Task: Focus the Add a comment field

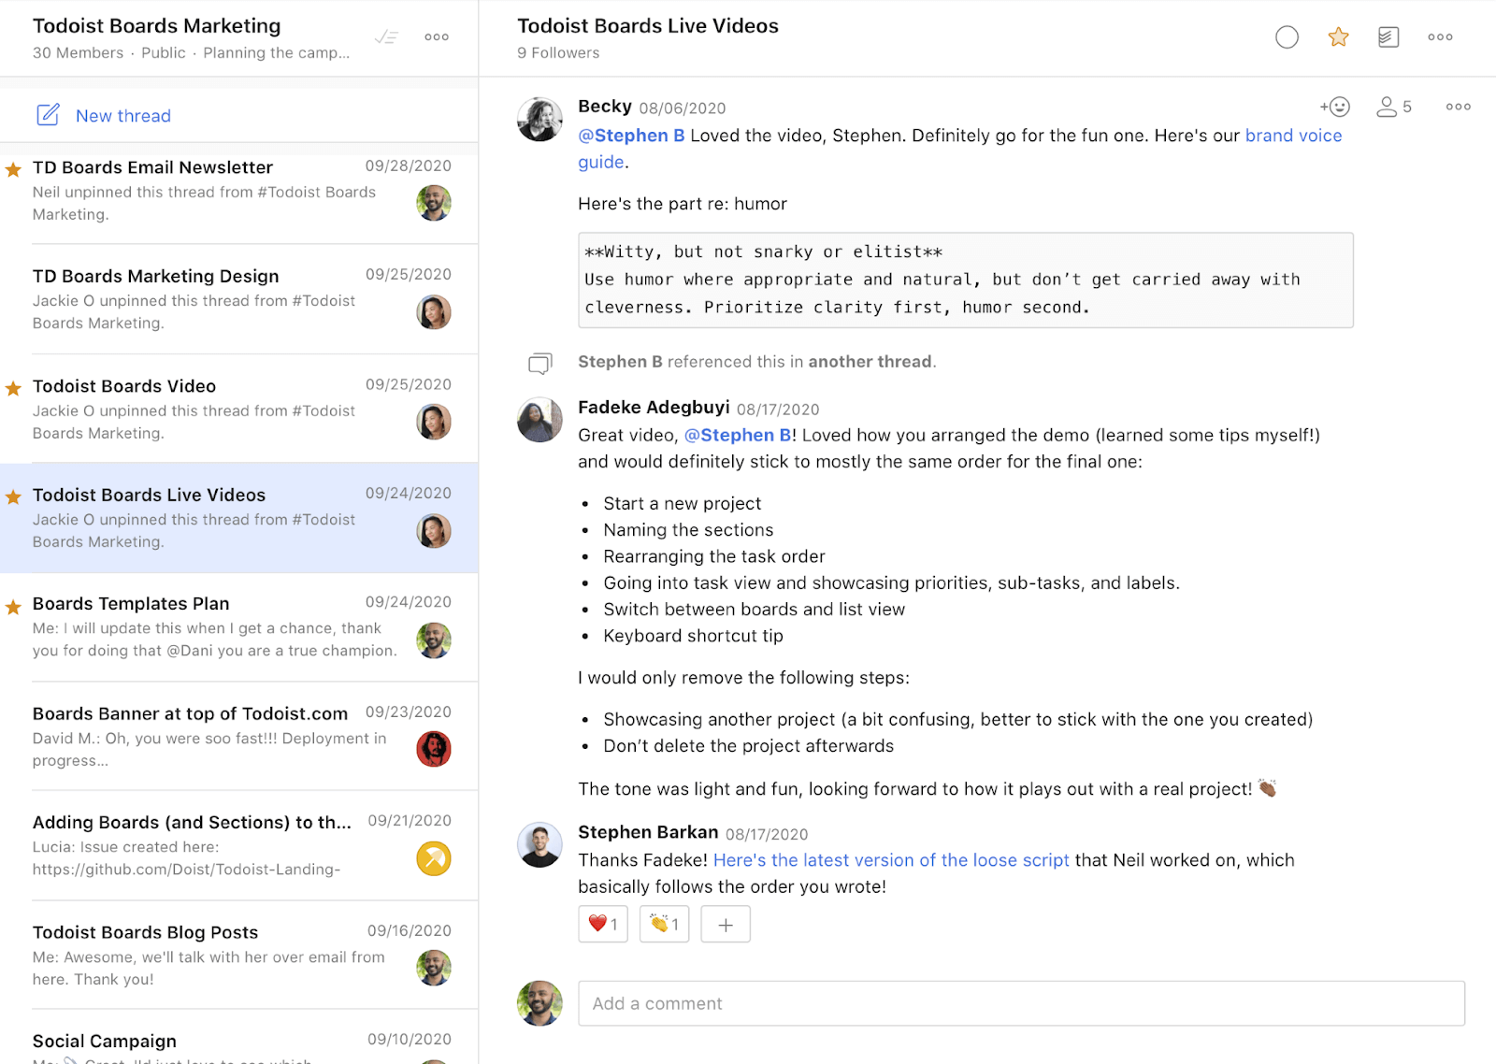Action: coord(1021,1003)
